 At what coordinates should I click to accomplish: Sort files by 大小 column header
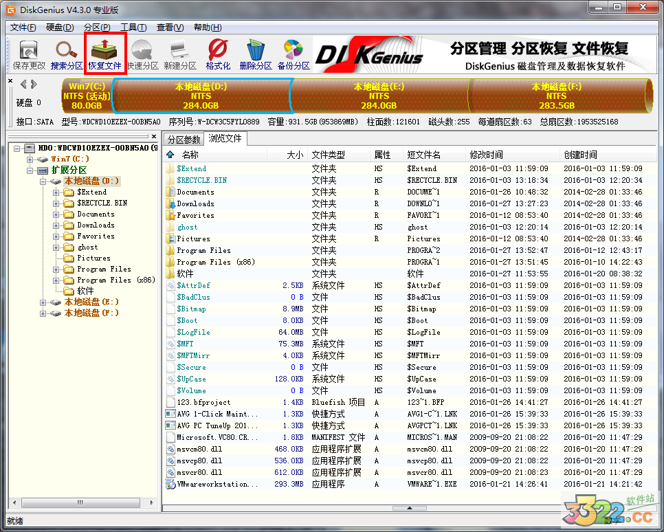[294, 155]
